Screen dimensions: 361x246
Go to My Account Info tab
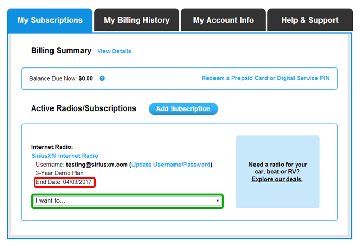(x=223, y=20)
